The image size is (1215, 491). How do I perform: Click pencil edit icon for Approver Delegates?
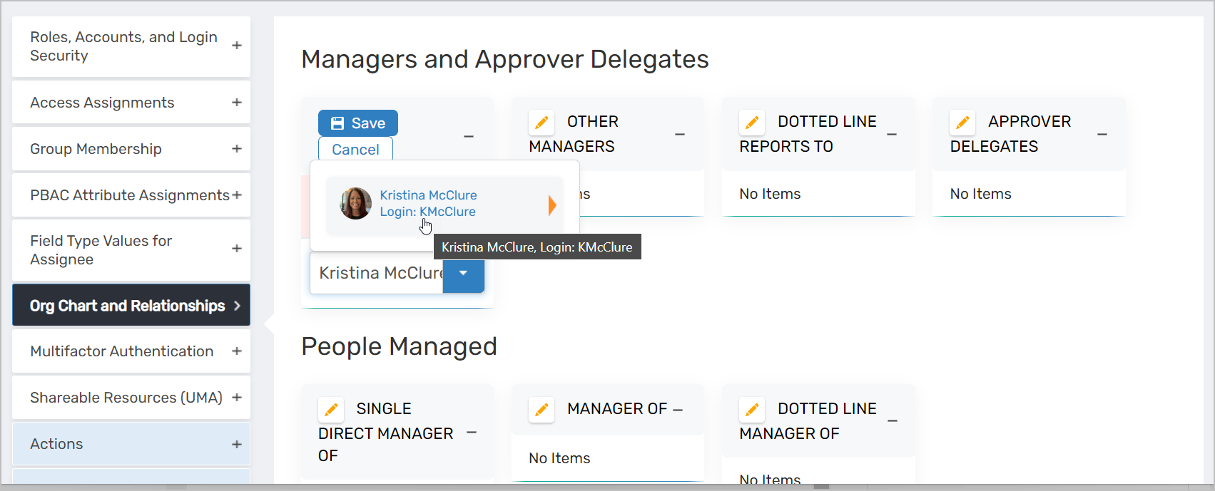point(962,123)
